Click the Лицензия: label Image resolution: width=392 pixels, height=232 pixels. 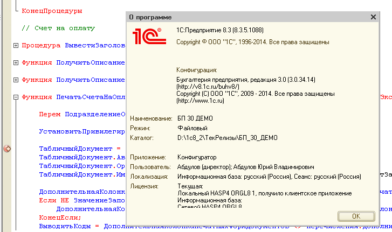pos(144,186)
